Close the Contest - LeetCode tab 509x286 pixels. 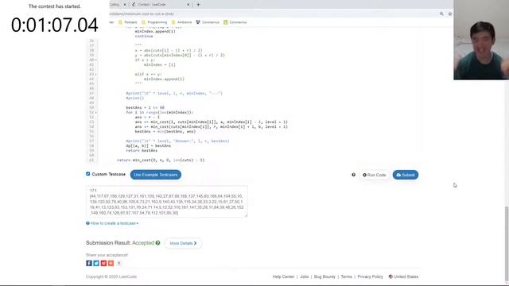point(188,5)
